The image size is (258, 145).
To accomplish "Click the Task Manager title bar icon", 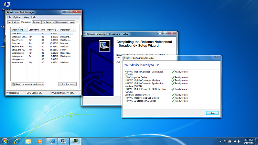I will pyautogui.click(x=8, y=12).
